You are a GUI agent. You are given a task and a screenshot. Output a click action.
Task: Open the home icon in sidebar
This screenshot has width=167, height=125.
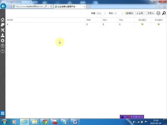click(3, 20)
